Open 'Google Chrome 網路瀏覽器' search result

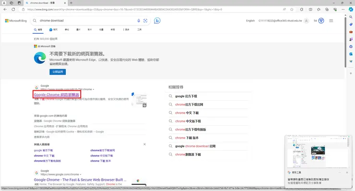pyautogui.click(x=57, y=95)
